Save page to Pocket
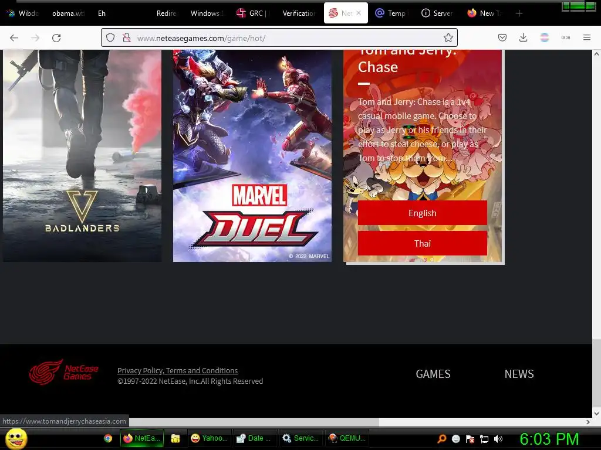The width and height of the screenshot is (601, 450). 502,37
